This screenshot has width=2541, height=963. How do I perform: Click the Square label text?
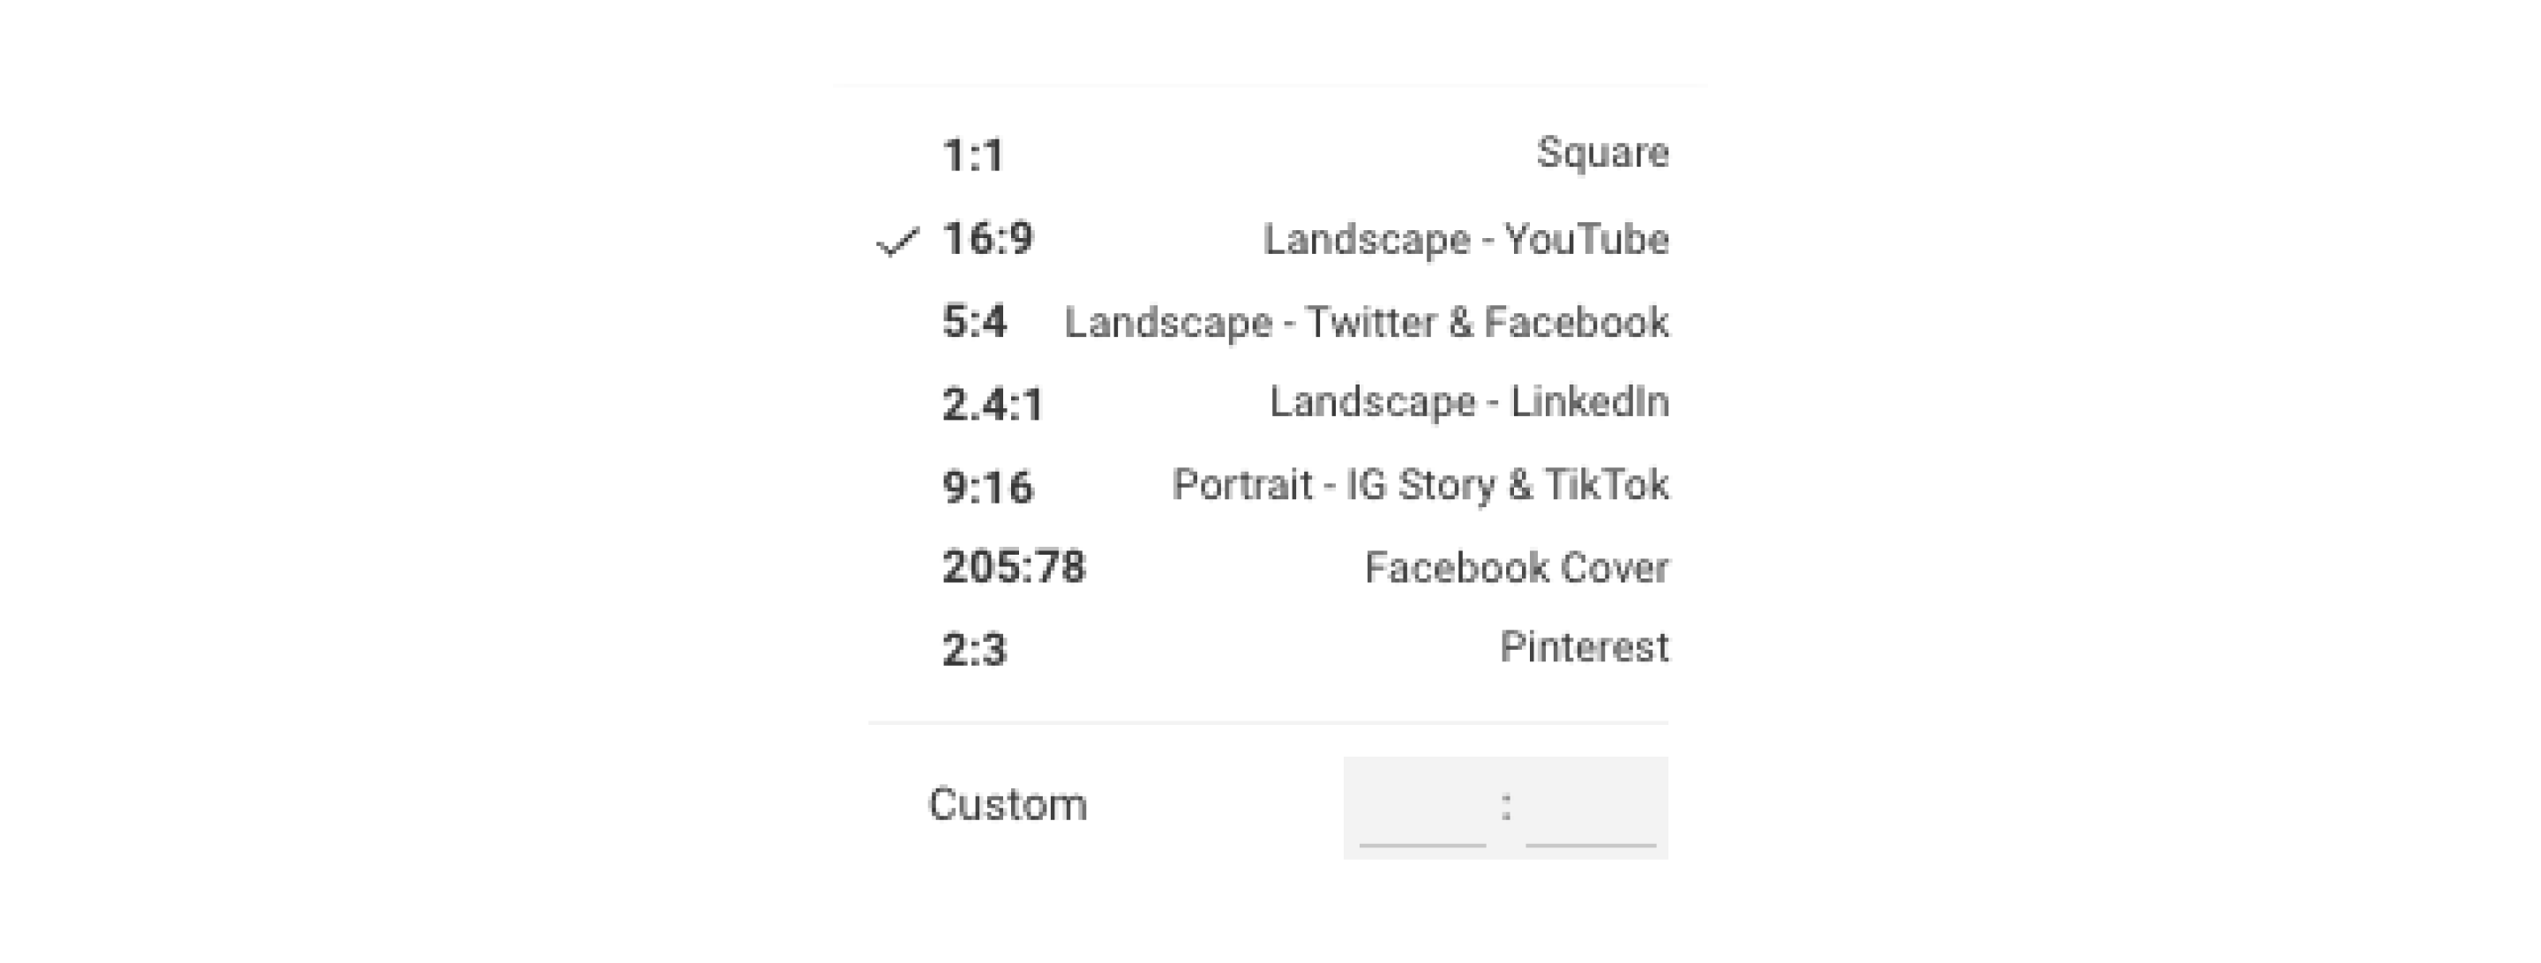(1603, 153)
